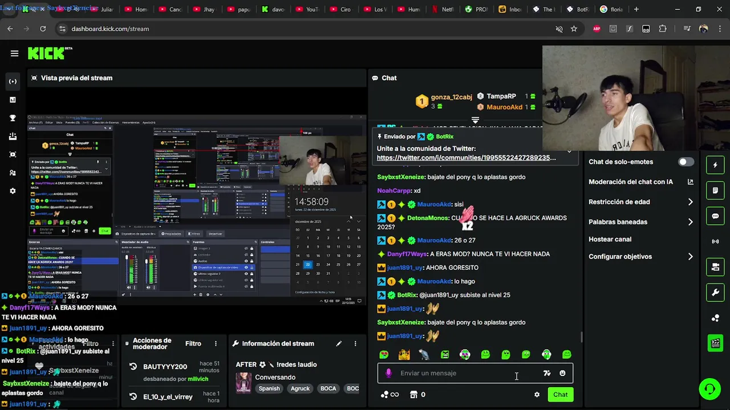Switch to the Netflix browser tab
The width and height of the screenshot is (730, 410).
pyautogui.click(x=443, y=9)
